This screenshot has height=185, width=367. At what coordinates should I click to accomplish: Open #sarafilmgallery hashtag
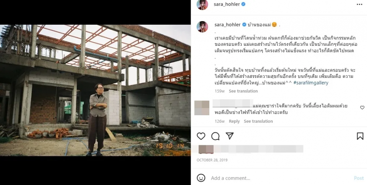pos(311,83)
